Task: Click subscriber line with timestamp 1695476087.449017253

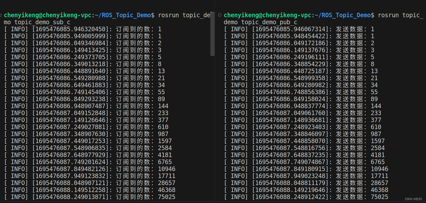Action: [x=88, y=141]
